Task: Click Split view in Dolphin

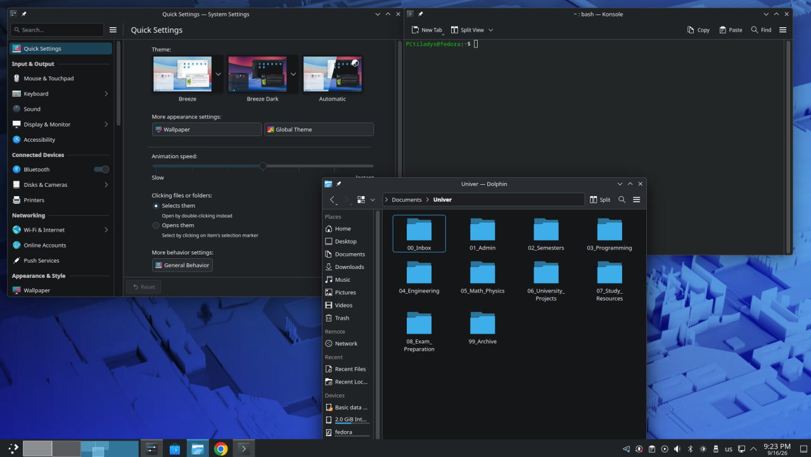Action: pos(600,199)
